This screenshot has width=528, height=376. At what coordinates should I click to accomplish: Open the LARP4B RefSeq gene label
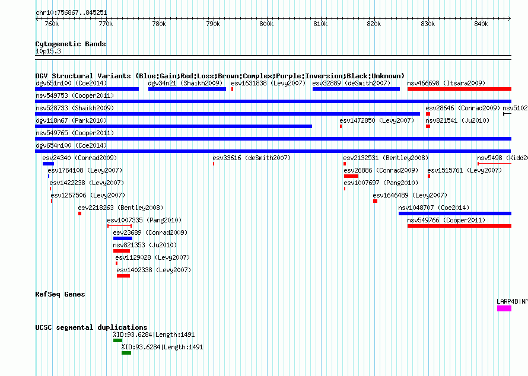tap(512, 301)
